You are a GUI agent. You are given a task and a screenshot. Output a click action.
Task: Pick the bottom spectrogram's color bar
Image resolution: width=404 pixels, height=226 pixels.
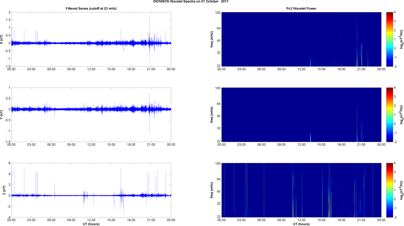(x=389, y=190)
